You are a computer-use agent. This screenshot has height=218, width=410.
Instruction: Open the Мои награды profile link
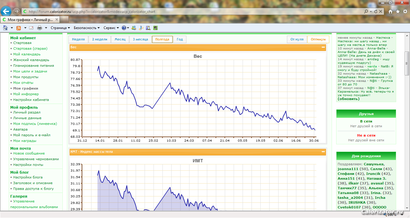pos(25,141)
